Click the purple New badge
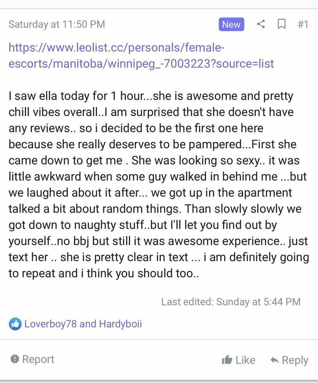The image size is (318, 383). [231, 24]
